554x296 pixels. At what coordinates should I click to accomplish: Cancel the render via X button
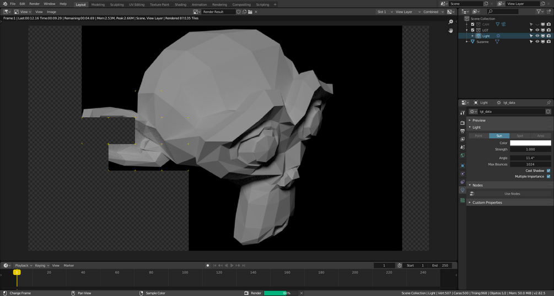[x=302, y=293]
